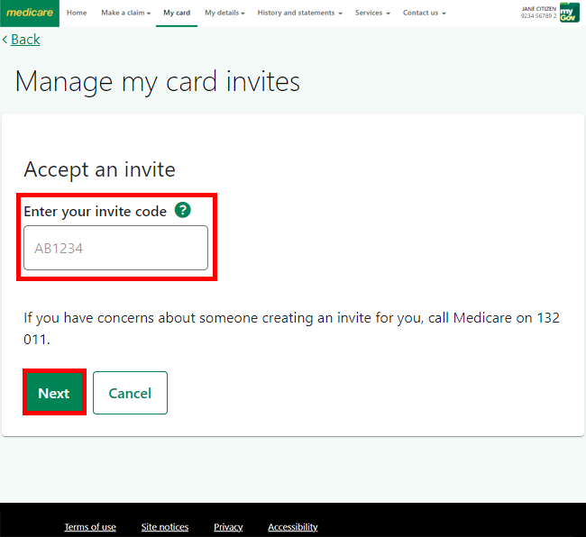This screenshot has height=537, width=586.
Task: Open the Contact us dropdown
Action: click(x=424, y=14)
